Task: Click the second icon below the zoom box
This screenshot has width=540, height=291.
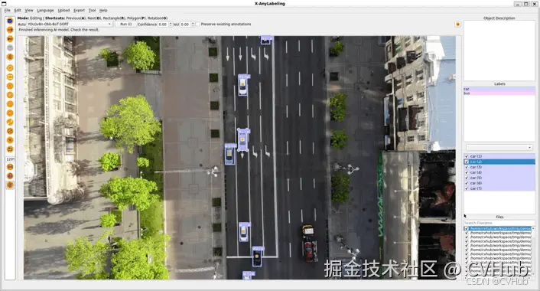Action: click(x=10, y=176)
